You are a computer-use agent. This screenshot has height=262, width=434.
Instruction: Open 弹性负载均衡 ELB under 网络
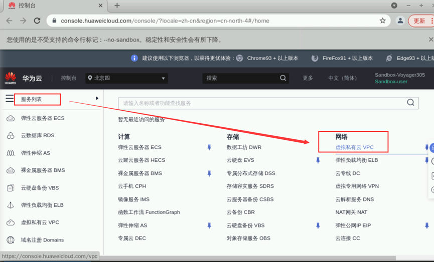357,160
